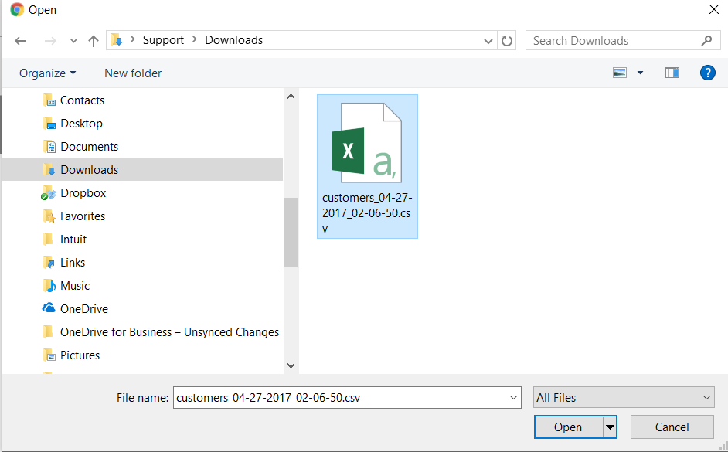The height and width of the screenshot is (452, 728).
Task: Select Links in the folder tree
Action: pyautogui.click(x=73, y=263)
